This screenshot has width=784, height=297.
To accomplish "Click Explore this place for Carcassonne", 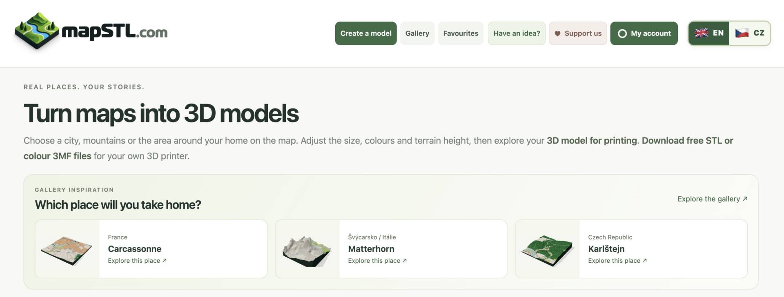I will click(x=137, y=260).
